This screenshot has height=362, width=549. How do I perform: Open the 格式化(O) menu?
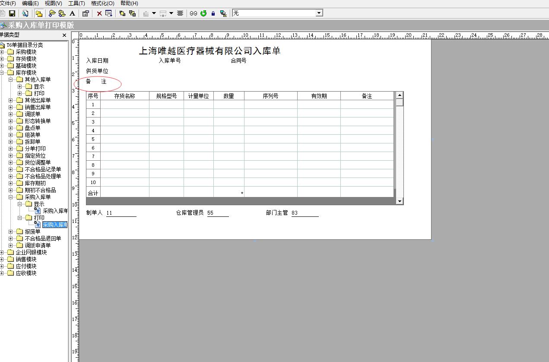point(102,3)
